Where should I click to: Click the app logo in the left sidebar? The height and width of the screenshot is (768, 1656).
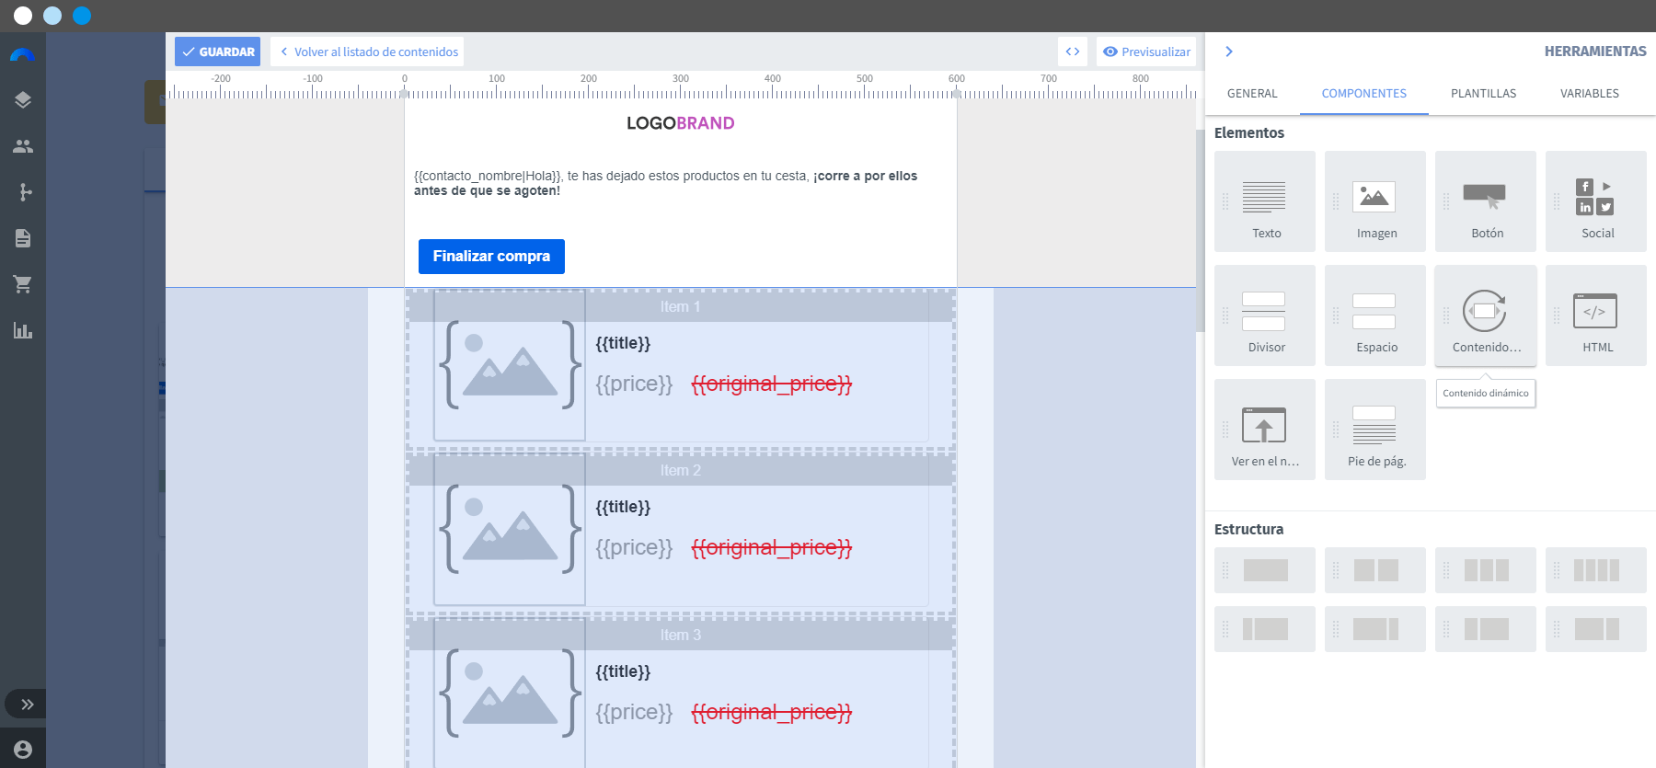(x=22, y=54)
